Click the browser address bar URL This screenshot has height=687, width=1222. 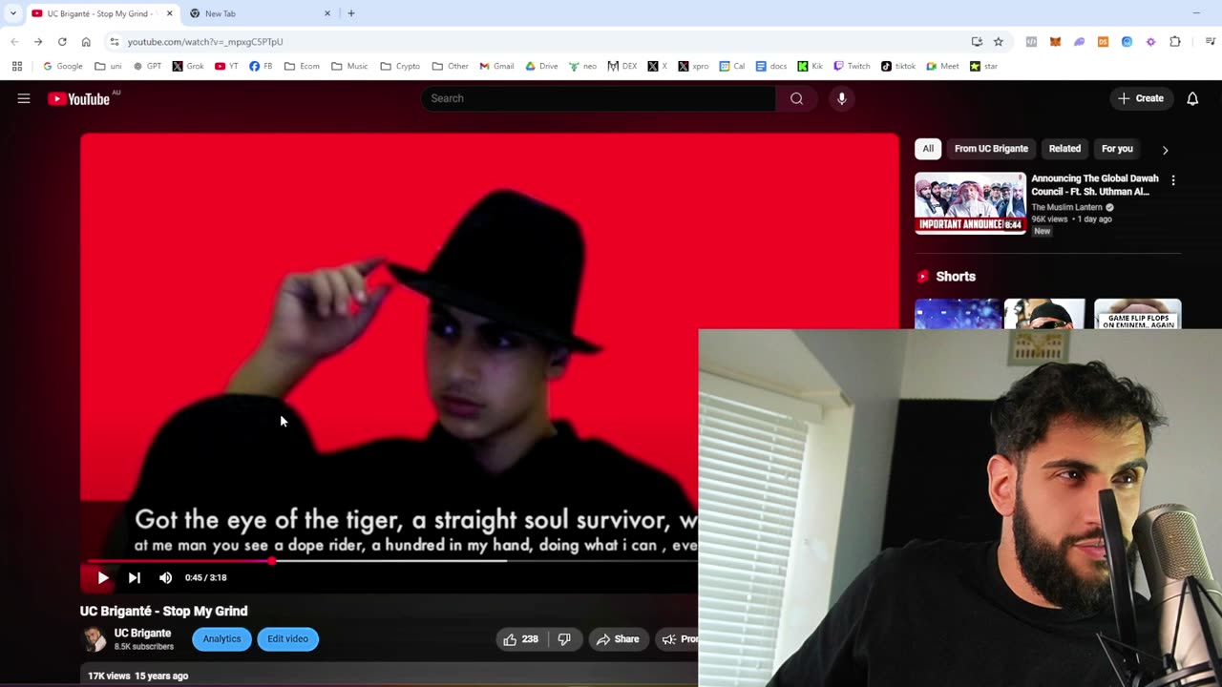[x=205, y=42]
